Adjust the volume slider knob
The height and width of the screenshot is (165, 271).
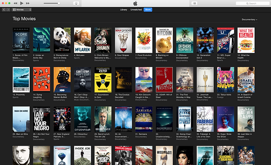[x=59, y=3]
